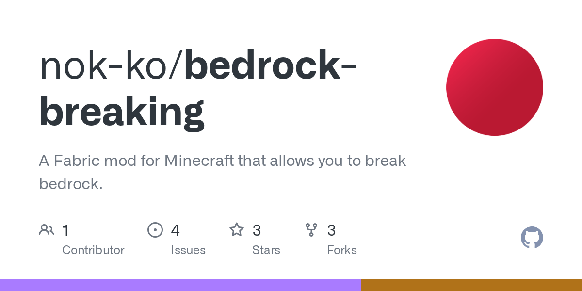Screen dimensions: 582x291
Task: Open the GitHub Octocat logo
Action: pyautogui.click(x=532, y=238)
